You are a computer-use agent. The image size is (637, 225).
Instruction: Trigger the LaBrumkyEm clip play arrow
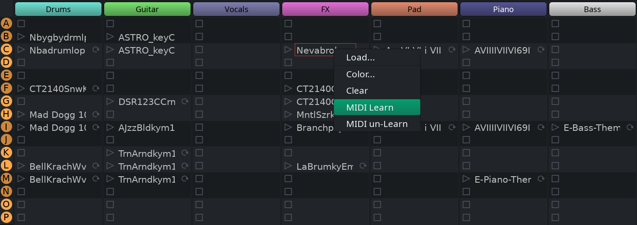(288, 166)
